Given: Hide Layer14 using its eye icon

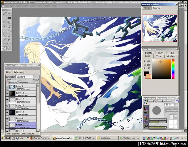Looking at the screenshot, I should click(x=7, y=113).
